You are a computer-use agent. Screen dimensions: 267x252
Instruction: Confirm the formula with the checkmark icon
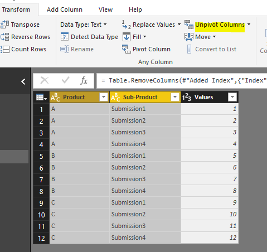pyautogui.click(x=65, y=80)
